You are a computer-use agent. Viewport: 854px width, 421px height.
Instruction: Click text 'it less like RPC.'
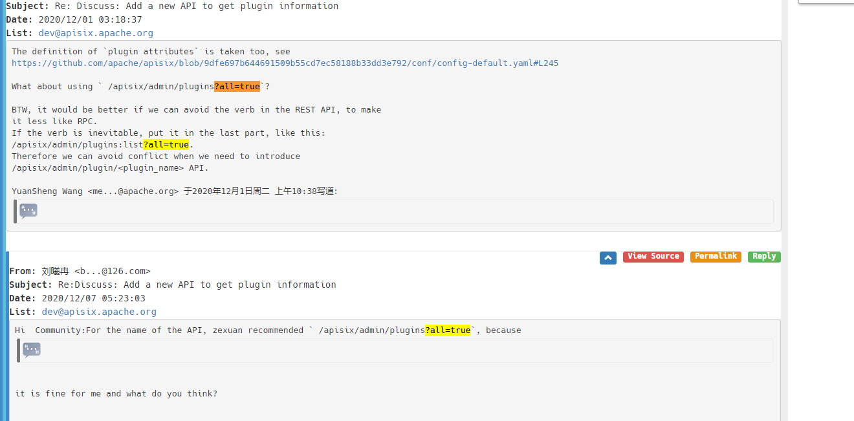(54, 122)
